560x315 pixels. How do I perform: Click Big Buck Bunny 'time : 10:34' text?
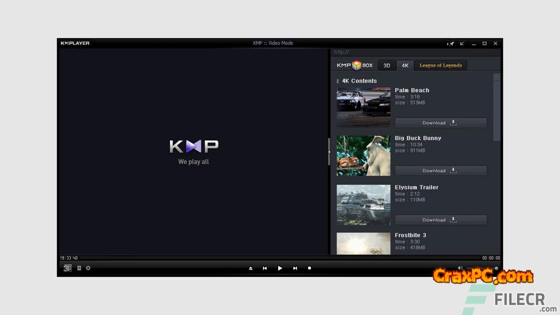409,145
